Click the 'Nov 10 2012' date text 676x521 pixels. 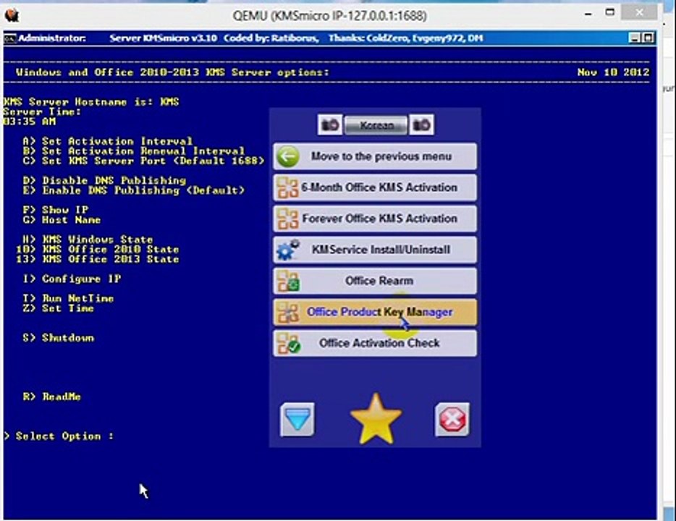[613, 72]
